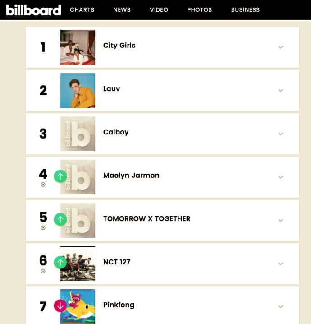
Task: Click small circle icon under rank 4
Action: coord(43,185)
